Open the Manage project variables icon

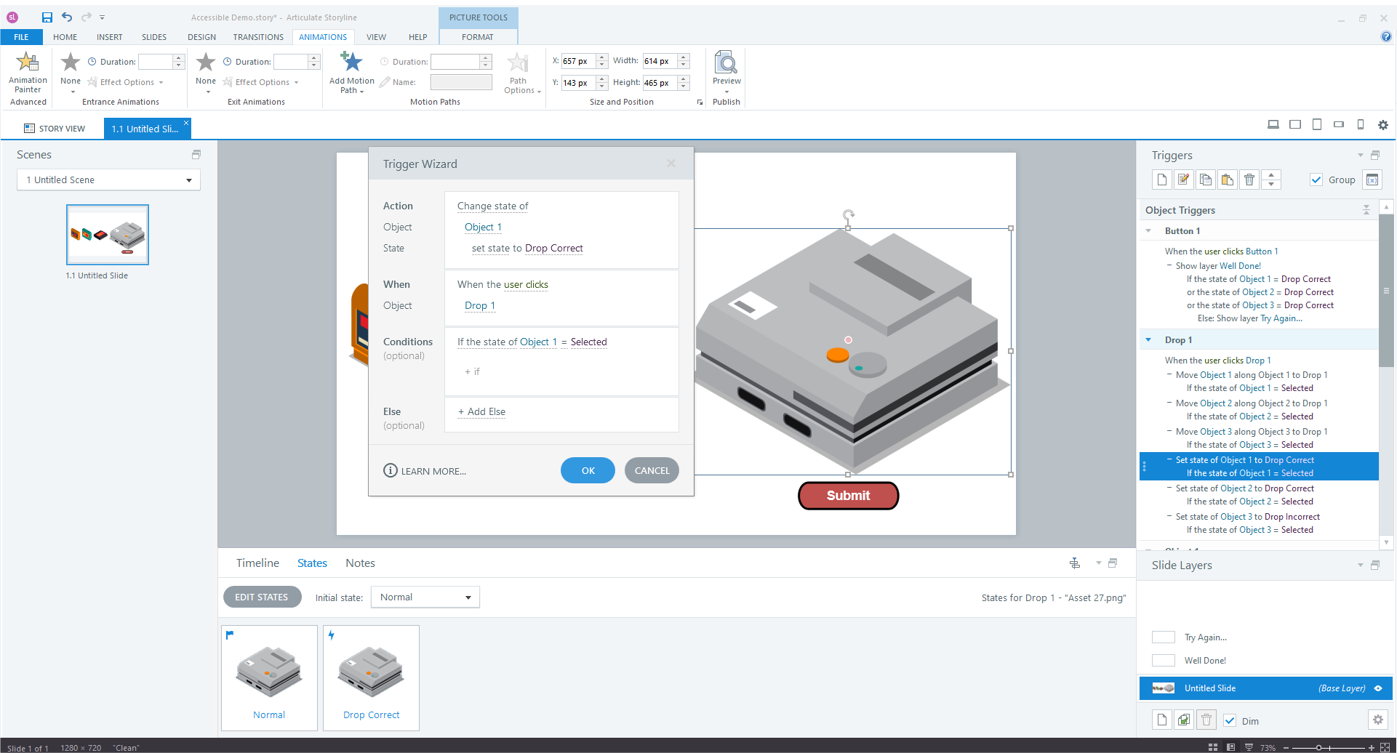[1372, 180]
